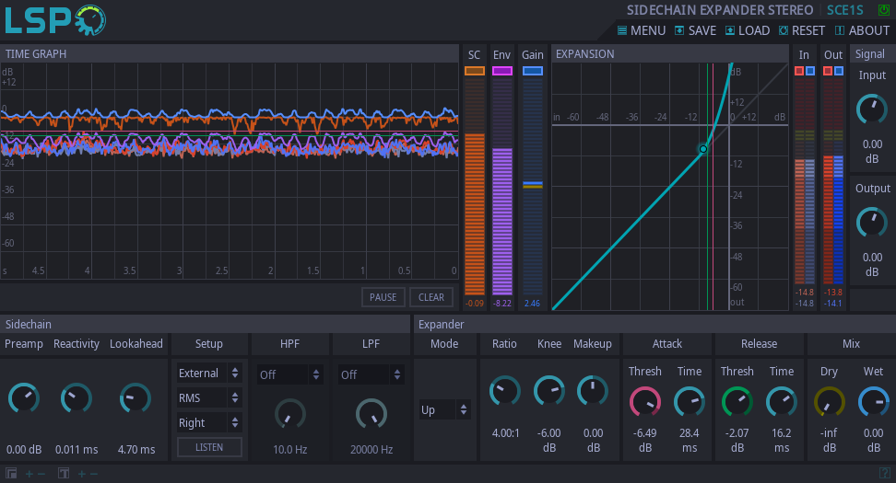Open the HPF Off filter dropdown
Viewport: 896px width, 483px height.
289,374
